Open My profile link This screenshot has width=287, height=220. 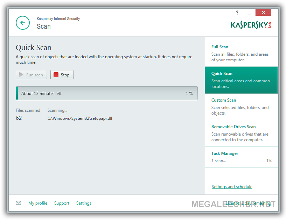[x=38, y=203]
